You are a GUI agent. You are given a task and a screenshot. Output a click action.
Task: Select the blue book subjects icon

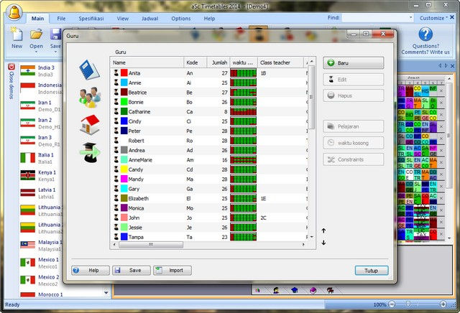point(89,70)
